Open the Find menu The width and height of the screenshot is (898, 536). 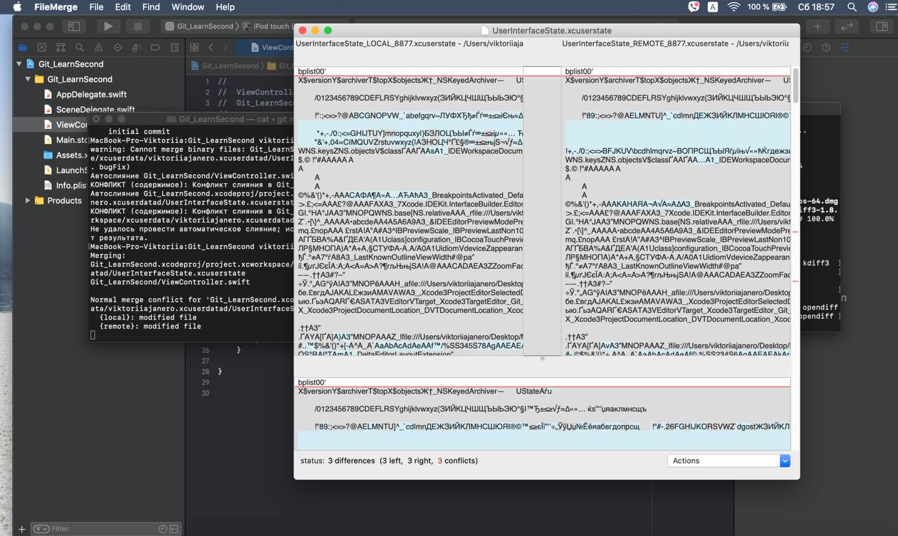tap(151, 7)
